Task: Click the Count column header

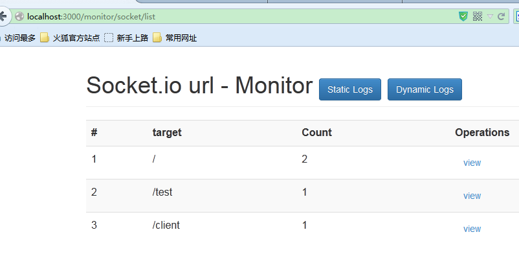Action: click(x=316, y=133)
